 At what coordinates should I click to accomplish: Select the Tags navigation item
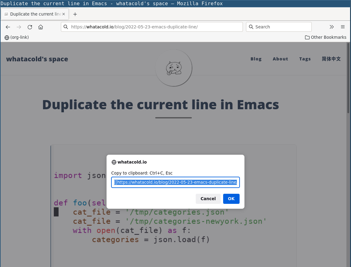pos(305,59)
